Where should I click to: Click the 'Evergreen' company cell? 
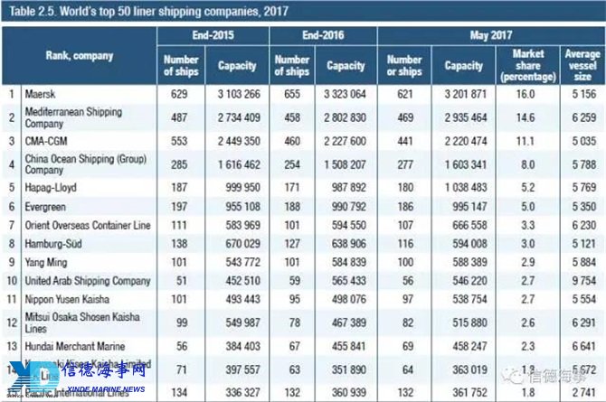click(x=45, y=207)
